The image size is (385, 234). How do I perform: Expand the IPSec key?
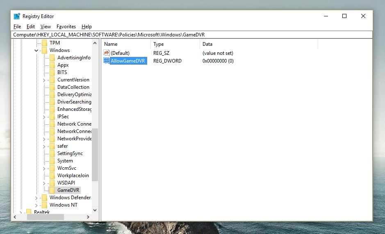point(44,117)
